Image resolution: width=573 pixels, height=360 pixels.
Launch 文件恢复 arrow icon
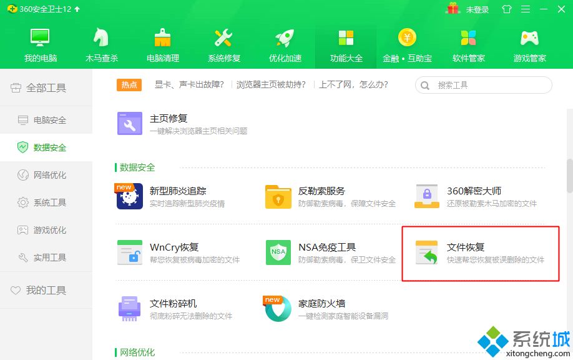pos(427,252)
